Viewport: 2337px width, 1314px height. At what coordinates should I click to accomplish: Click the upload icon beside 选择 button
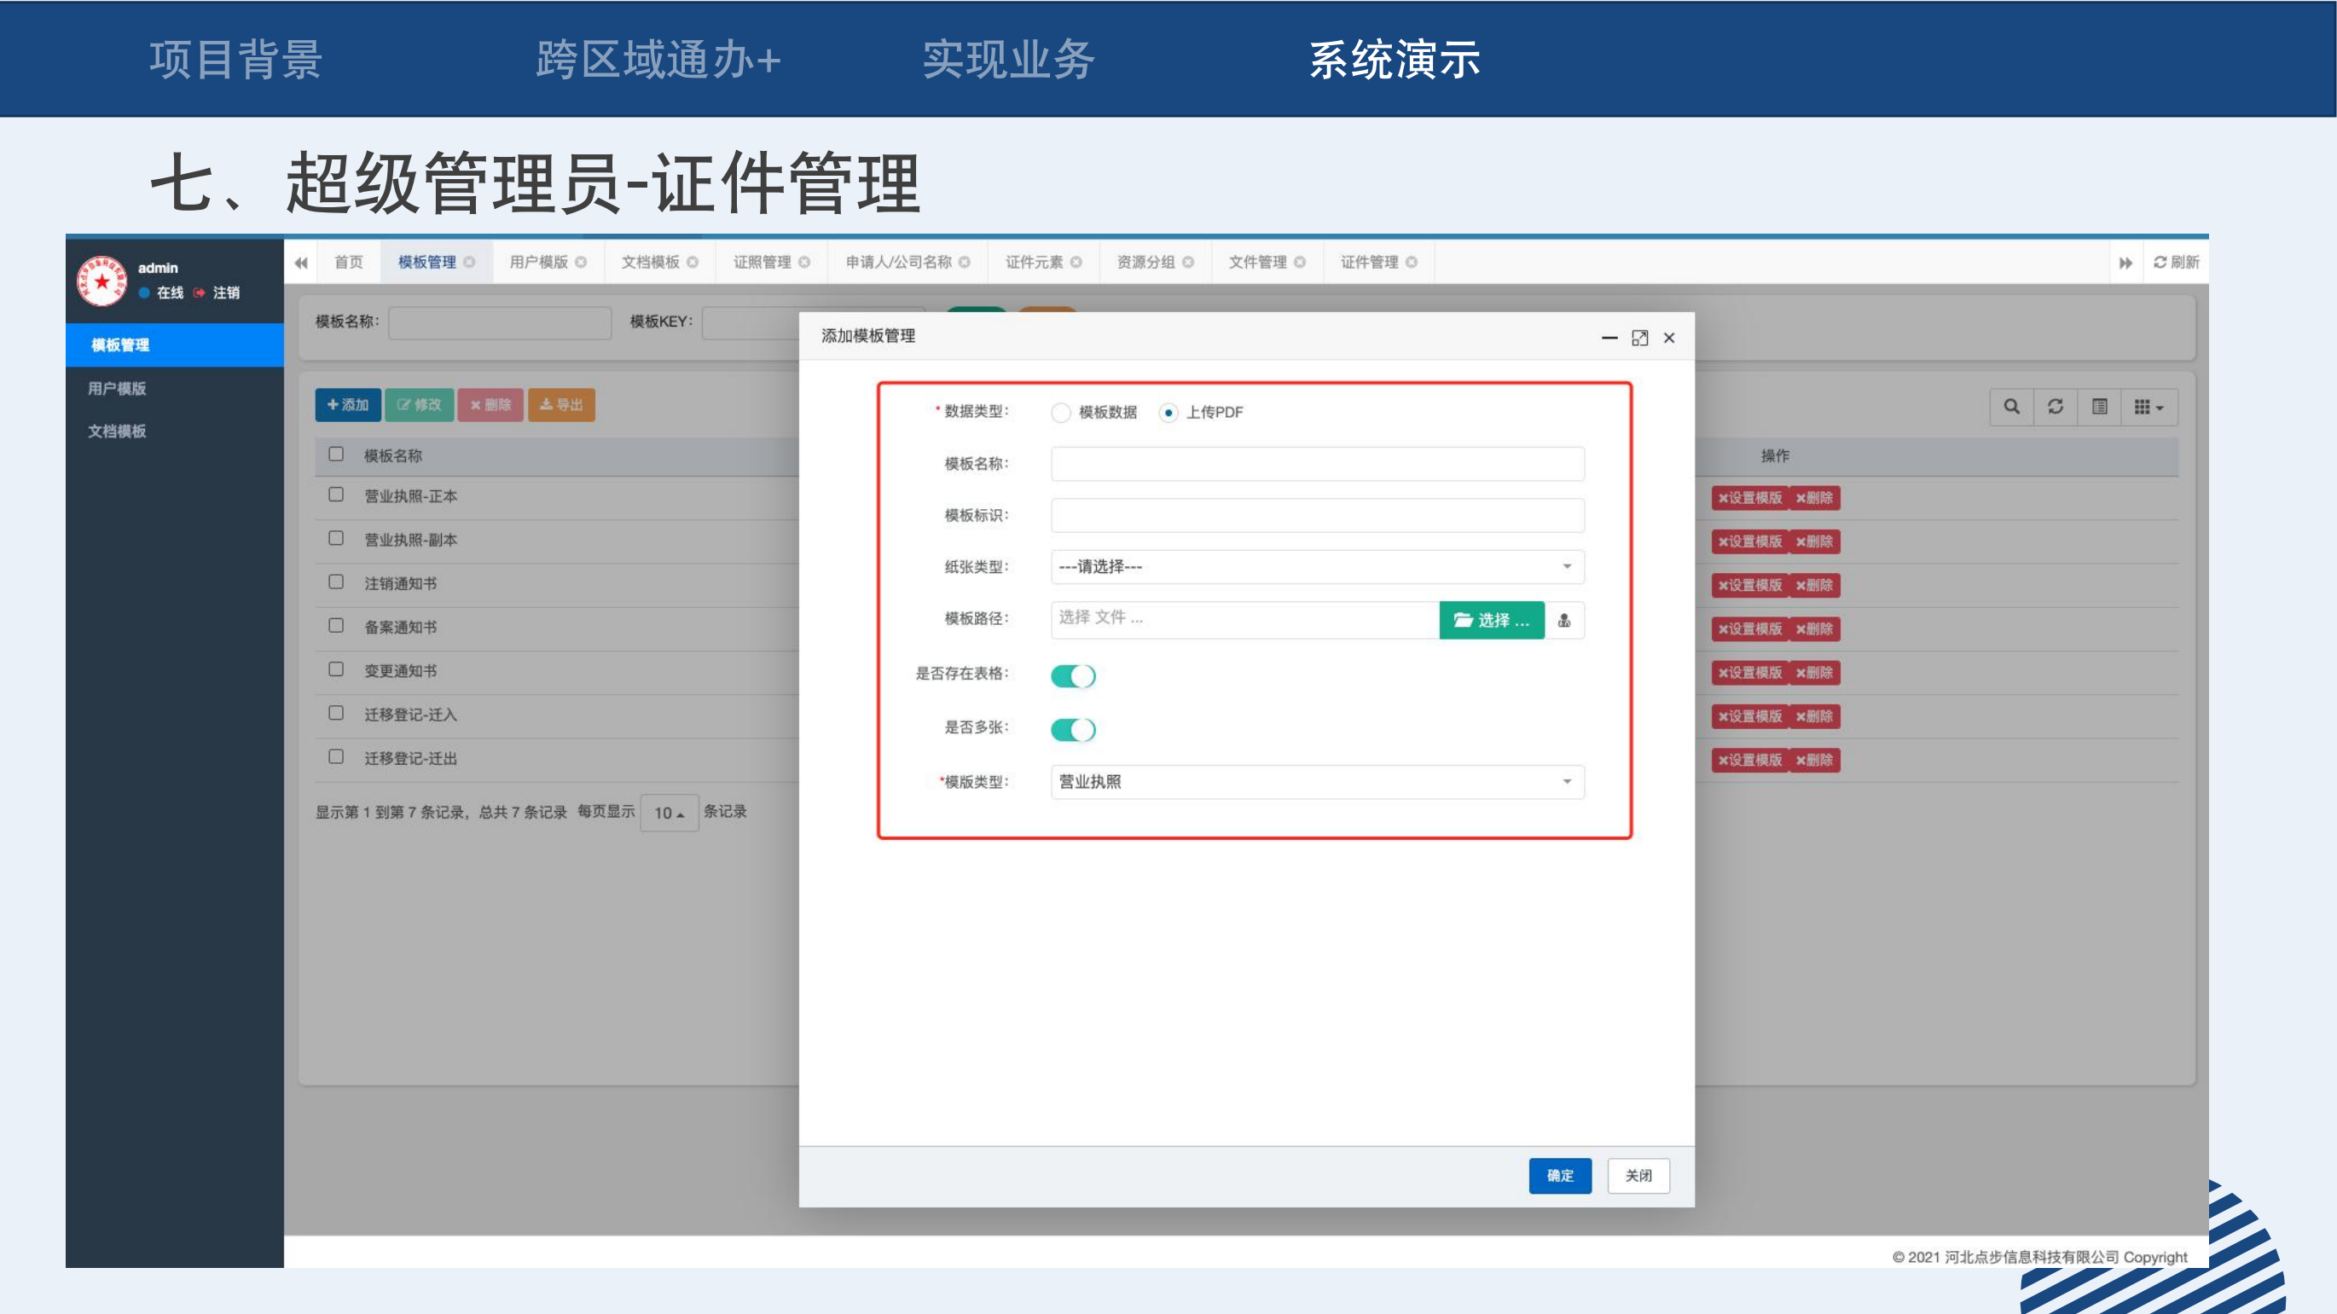pyautogui.click(x=1564, y=620)
